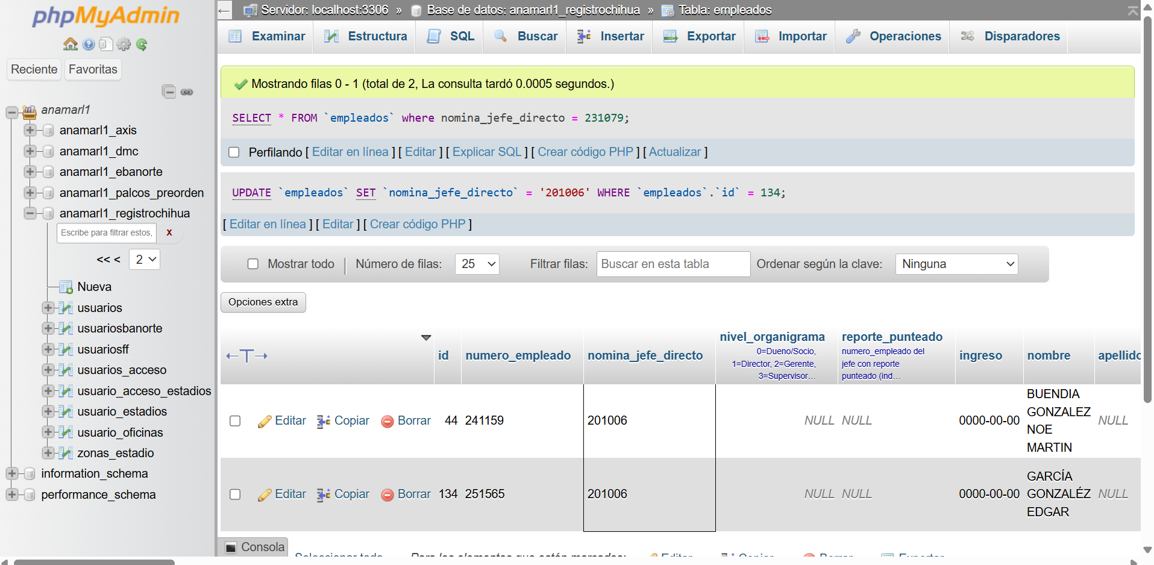Viewport: 1154px width, 565px height.
Task: Click the full texts toggle arrows icon
Action: (246, 356)
